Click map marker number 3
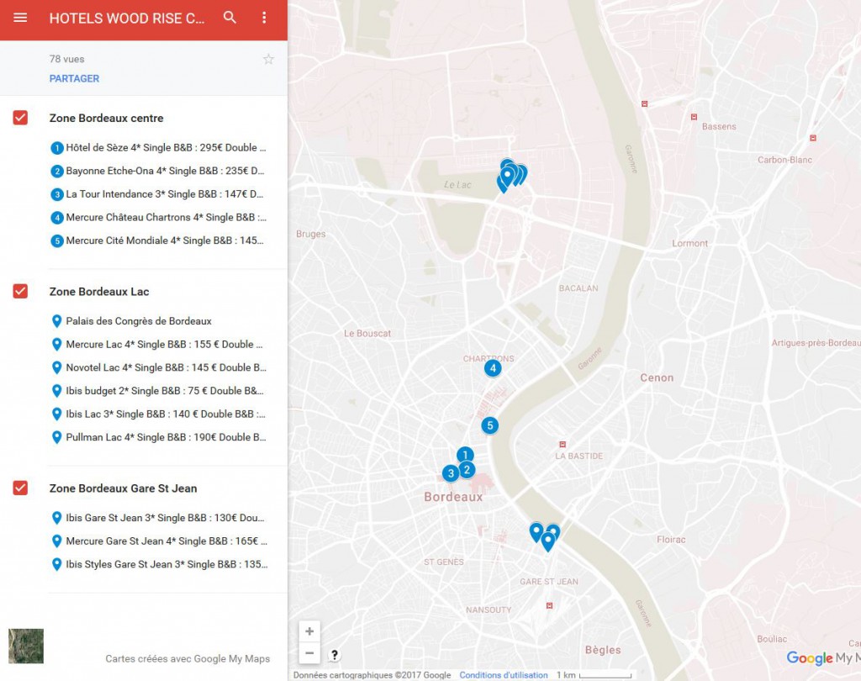The height and width of the screenshot is (681, 861). coord(451,473)
